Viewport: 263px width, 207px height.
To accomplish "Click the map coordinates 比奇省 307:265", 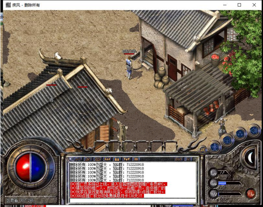I will click(20, 200).
